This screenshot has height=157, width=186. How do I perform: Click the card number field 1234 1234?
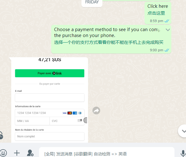point(50,113)
